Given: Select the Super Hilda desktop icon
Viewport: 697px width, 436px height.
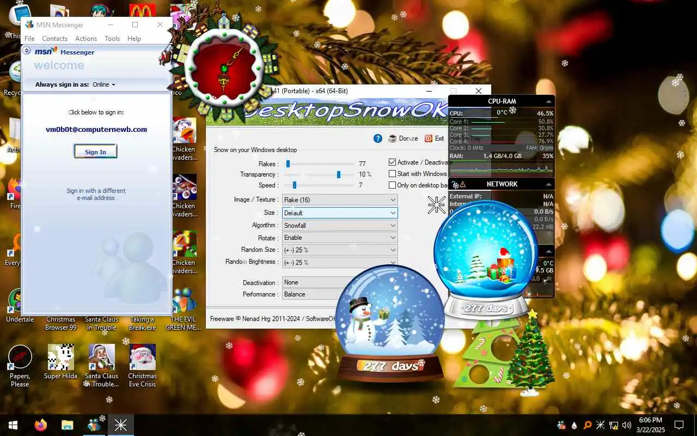Looking at the screenshot, I should [x=60, y=362].
